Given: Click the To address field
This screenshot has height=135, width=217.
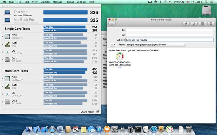Looking at the screenshot, I should (170, 30).
